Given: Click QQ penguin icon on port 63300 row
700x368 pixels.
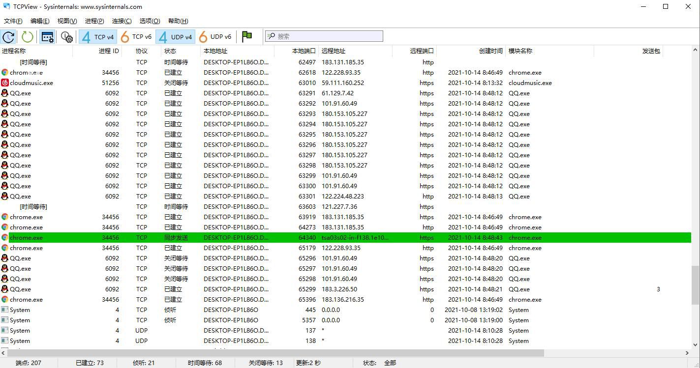Looking at the screenshot, I should (x=5, y=186).
